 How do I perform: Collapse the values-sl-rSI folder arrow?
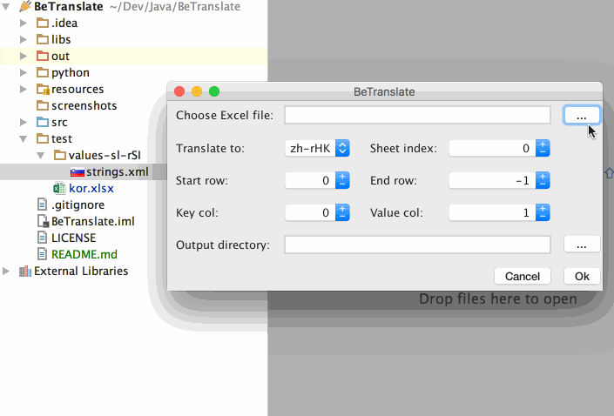40,156
